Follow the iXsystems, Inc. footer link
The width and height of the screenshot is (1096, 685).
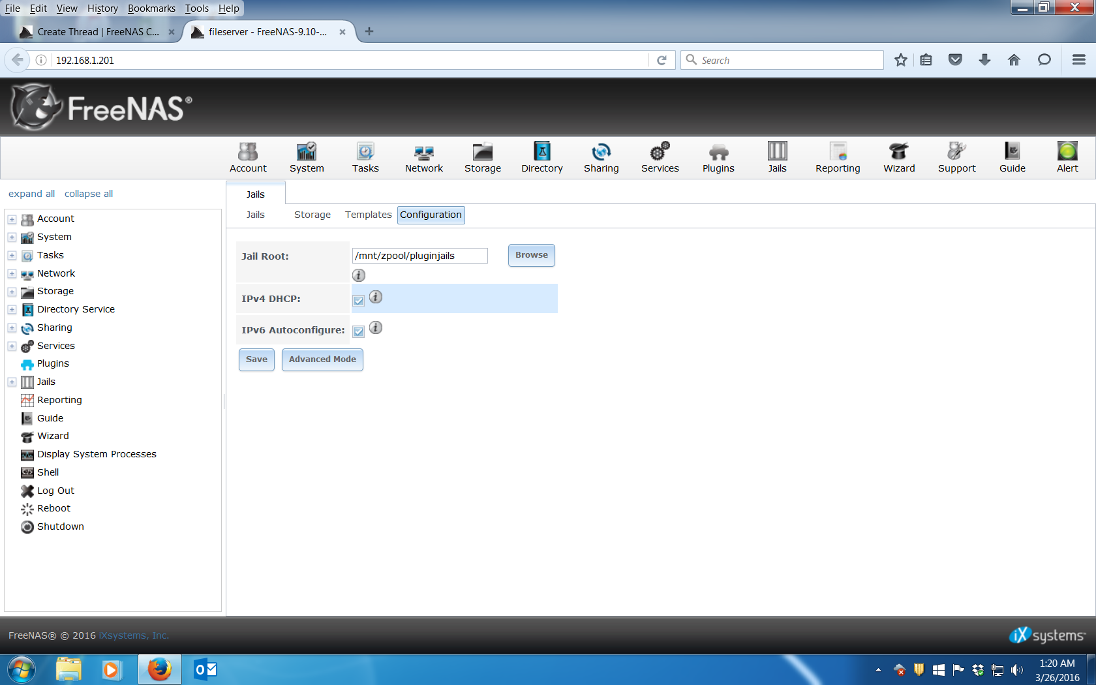(134, 635)
